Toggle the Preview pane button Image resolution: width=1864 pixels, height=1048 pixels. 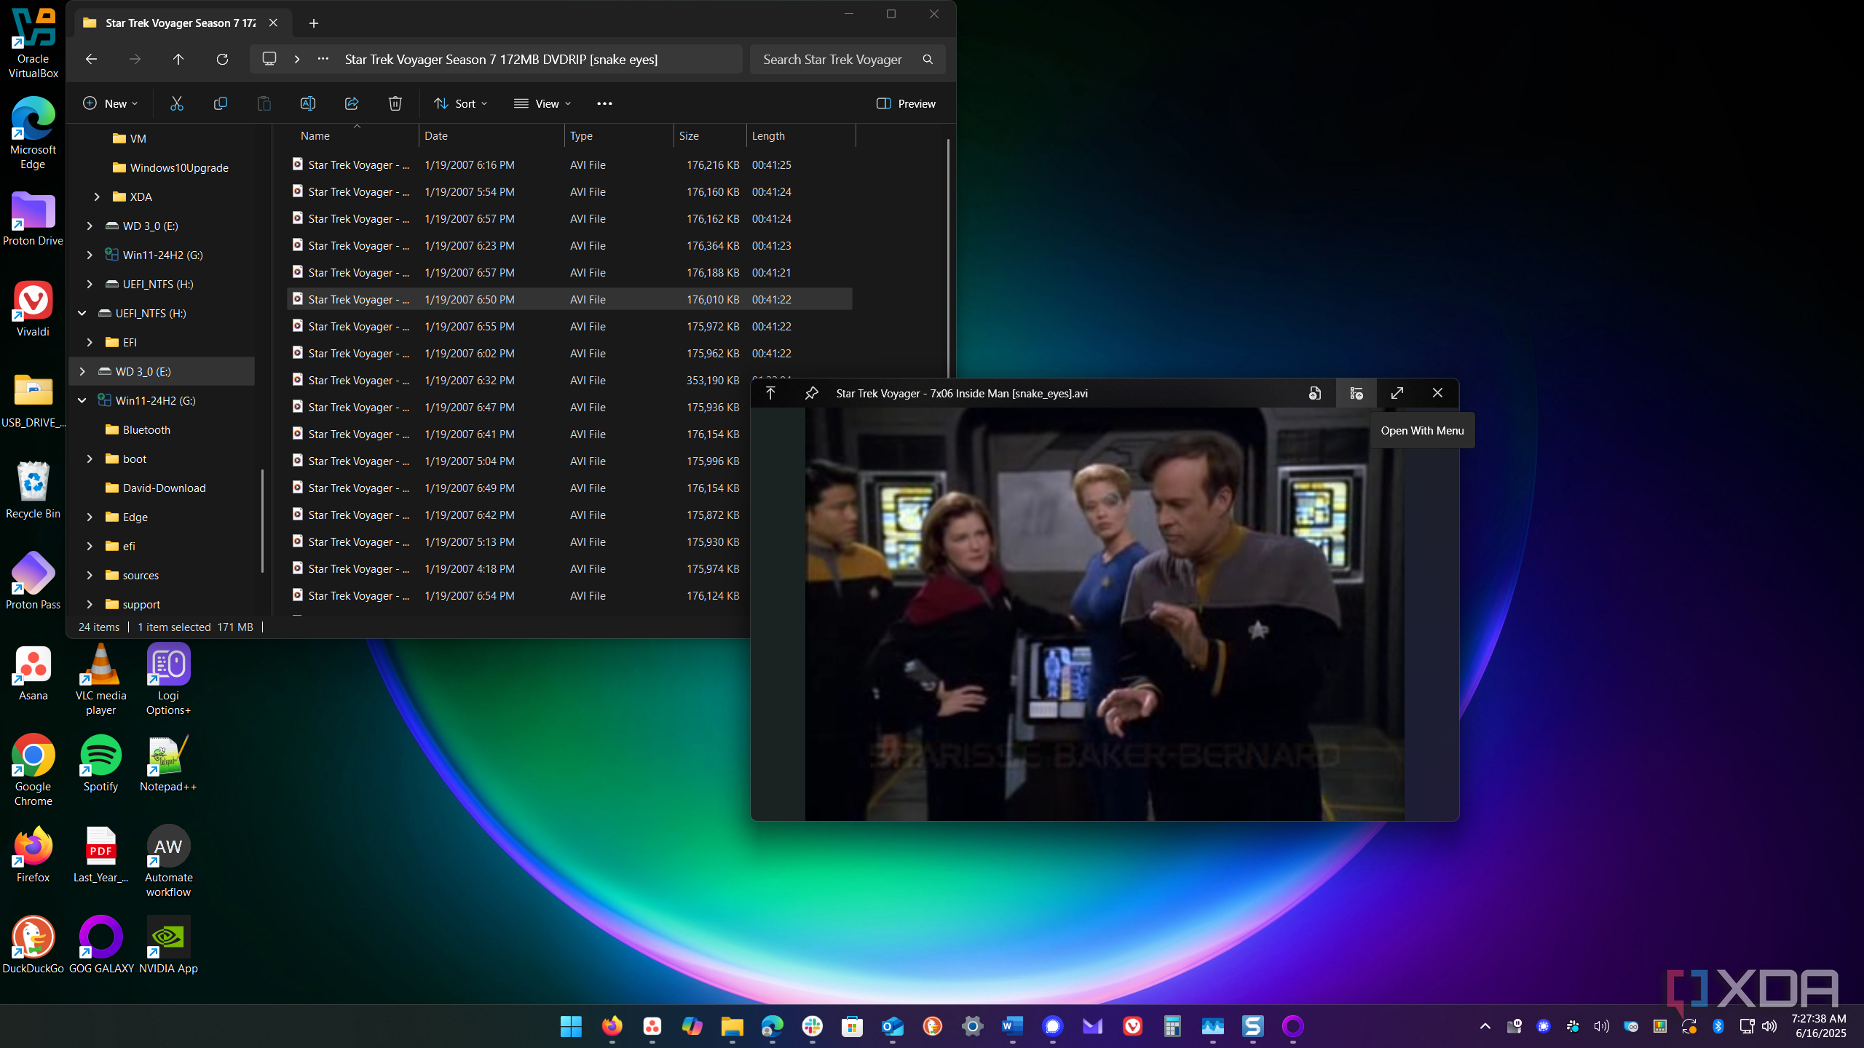pyautogui.click(x=906, y=103)
